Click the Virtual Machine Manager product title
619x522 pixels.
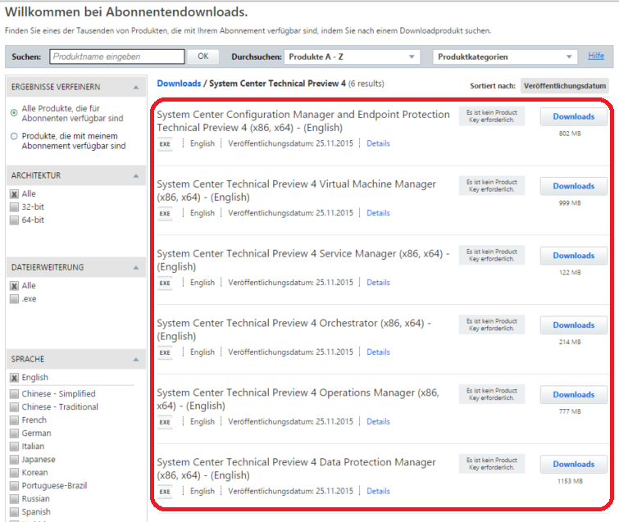coord(297,191)
